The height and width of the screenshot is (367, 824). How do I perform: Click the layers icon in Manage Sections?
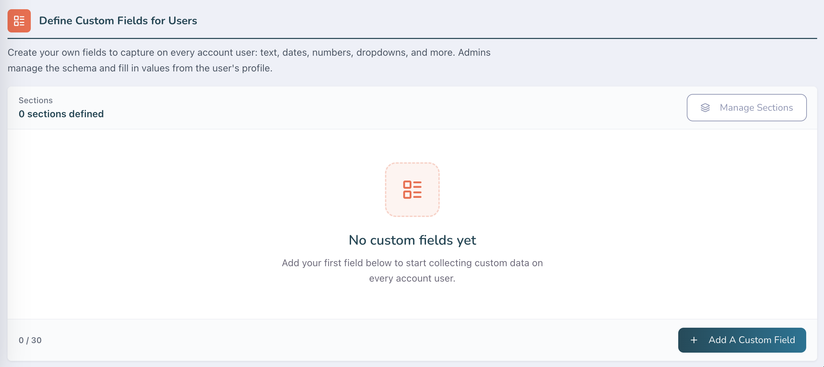tap(705, 108)
